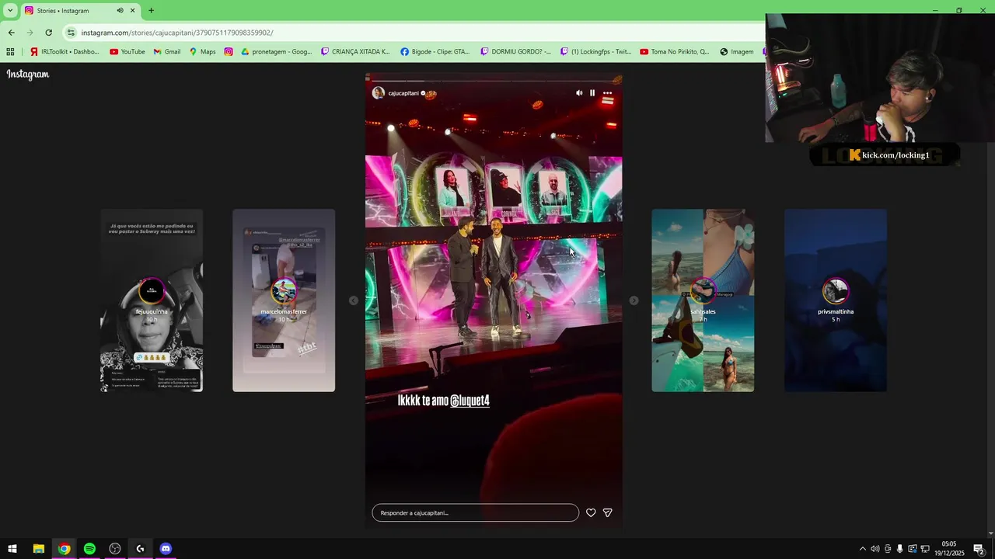The width and height of the screenshot is (995, 559).
Task: Mute the story audio speaker icon
Action: tap(579, 93)
